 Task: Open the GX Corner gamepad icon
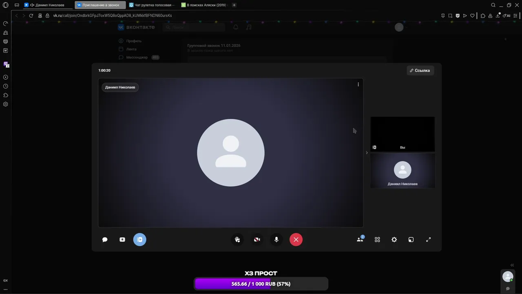17,5
